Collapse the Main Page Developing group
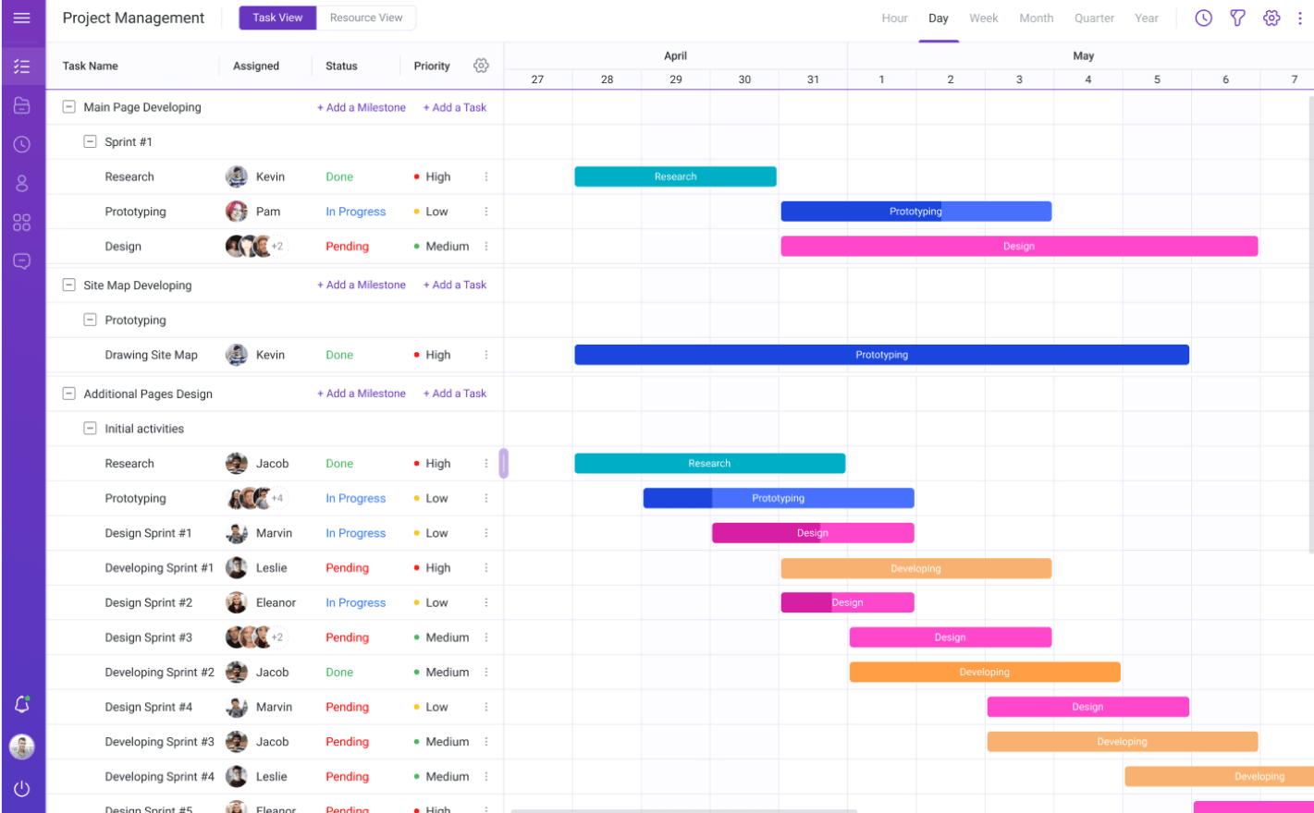 [68, 106]
